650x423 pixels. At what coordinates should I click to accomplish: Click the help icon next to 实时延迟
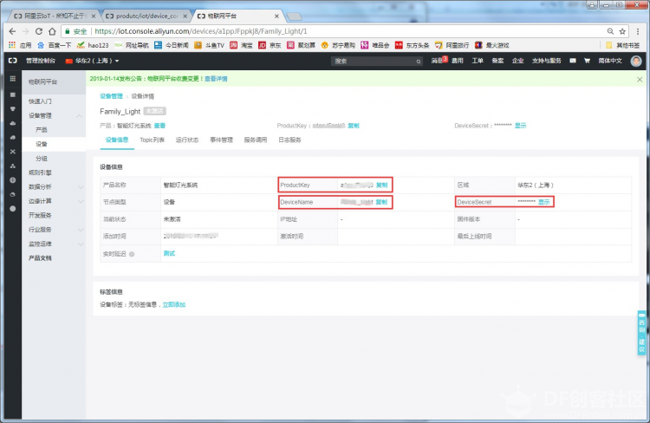(x=132, y=254)
